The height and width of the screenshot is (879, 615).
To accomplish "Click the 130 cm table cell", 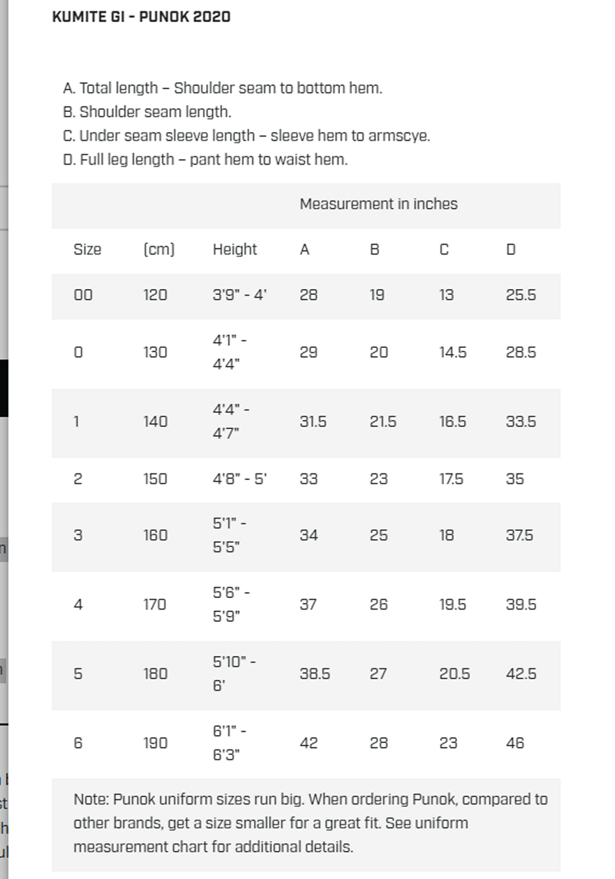I will tap(155, 352).
